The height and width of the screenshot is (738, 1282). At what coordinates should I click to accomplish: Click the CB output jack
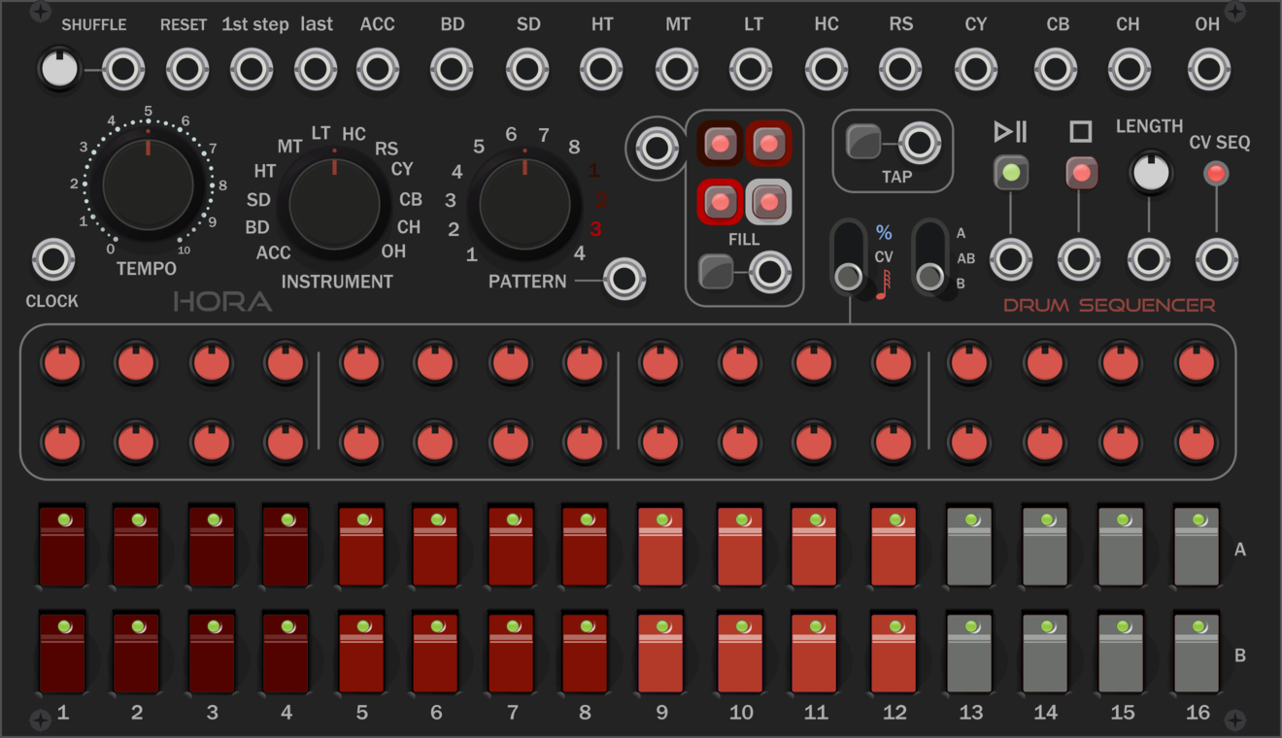click(1056, 70)
